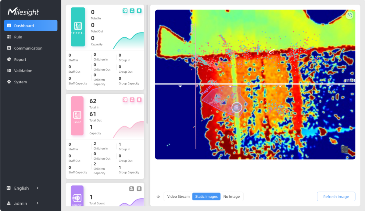Click the teal line-crossing card icon
Screen dimensions: 365x211
[78, 27]
